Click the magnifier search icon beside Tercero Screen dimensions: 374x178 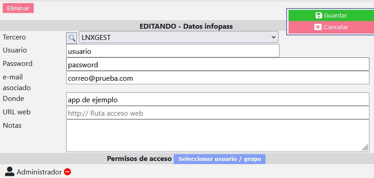pos(72,38)
